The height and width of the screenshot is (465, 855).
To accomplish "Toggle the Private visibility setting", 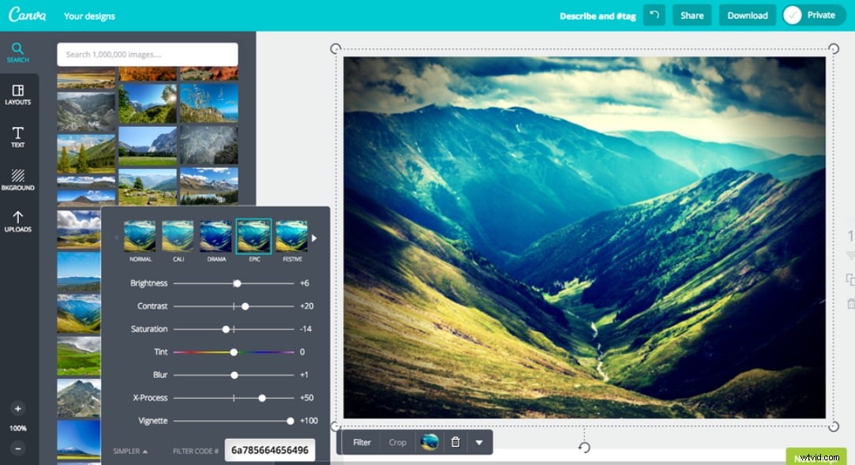I will [812, 14].
